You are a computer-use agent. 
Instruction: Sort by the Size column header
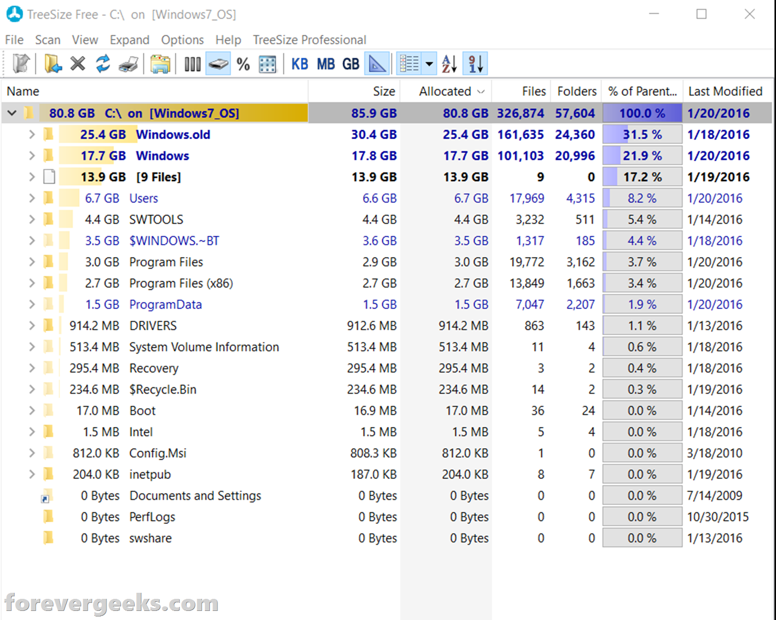[x=354, y=91]
